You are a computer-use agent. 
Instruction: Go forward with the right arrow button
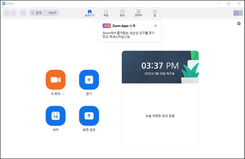[13, 13]
